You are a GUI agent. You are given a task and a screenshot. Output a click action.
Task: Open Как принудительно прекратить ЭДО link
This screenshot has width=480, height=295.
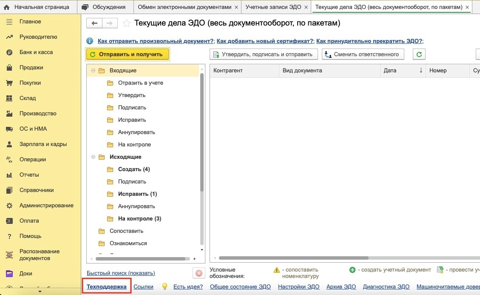(x=369, y=41)
